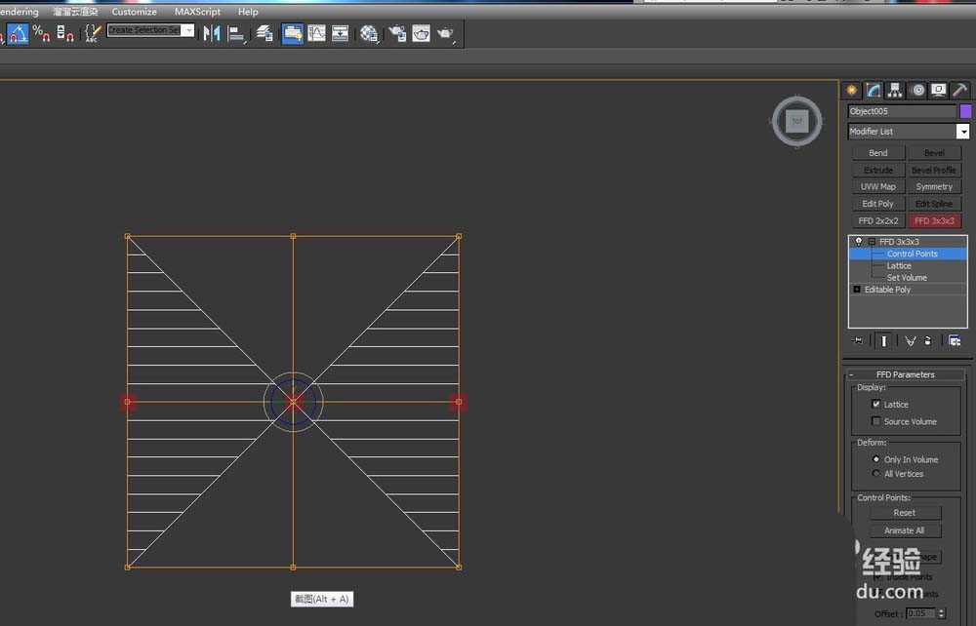Open the Curve Editor from the toolbar

(316, 33)
